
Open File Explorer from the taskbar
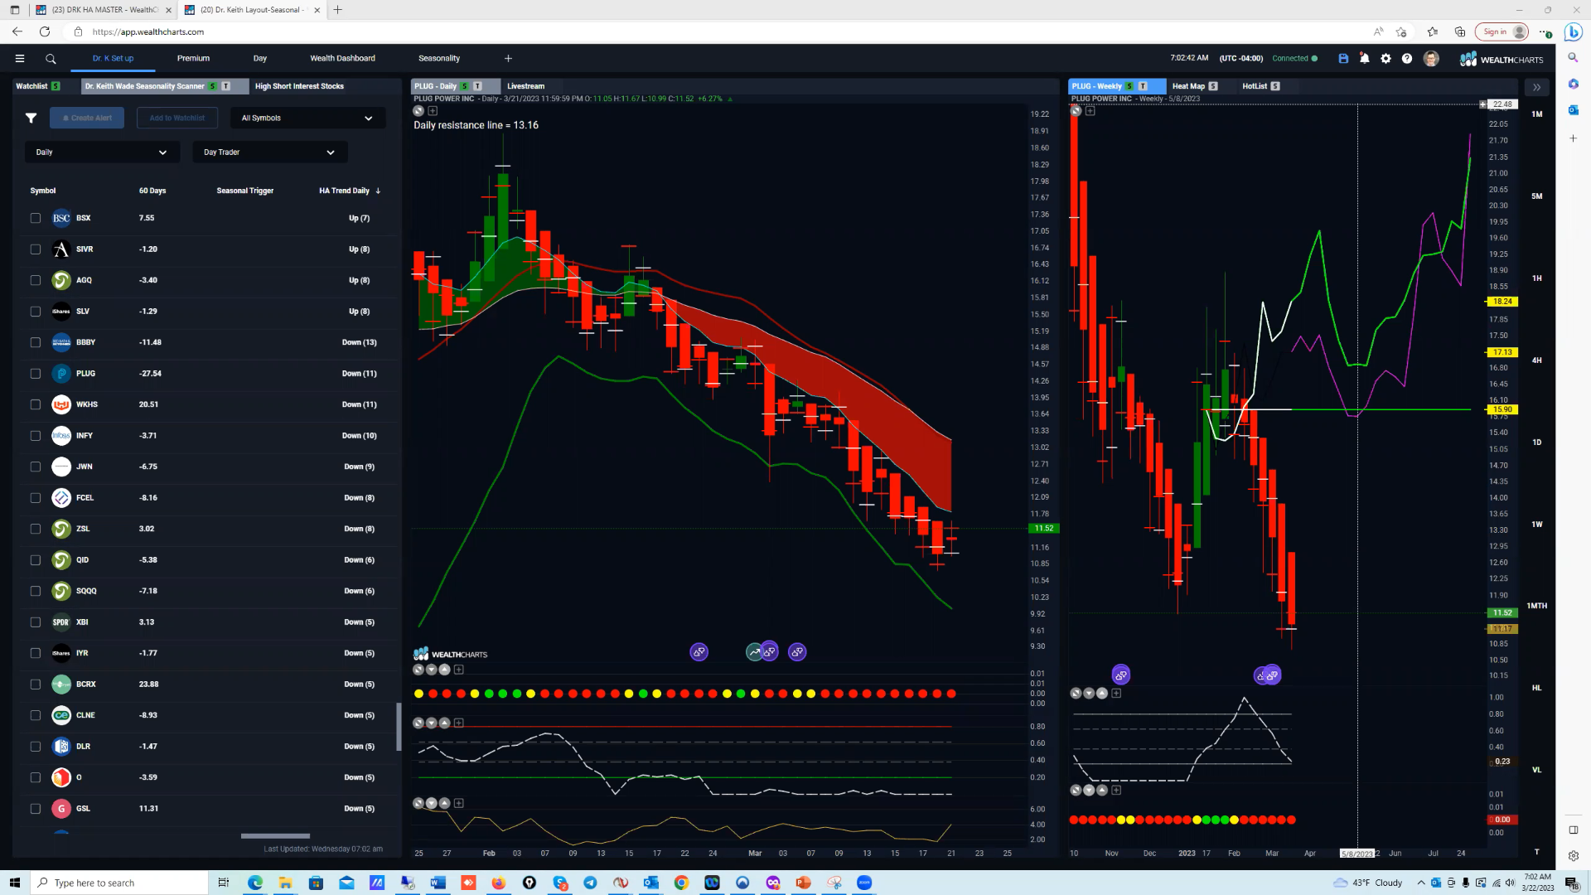[x=285, y=883]
